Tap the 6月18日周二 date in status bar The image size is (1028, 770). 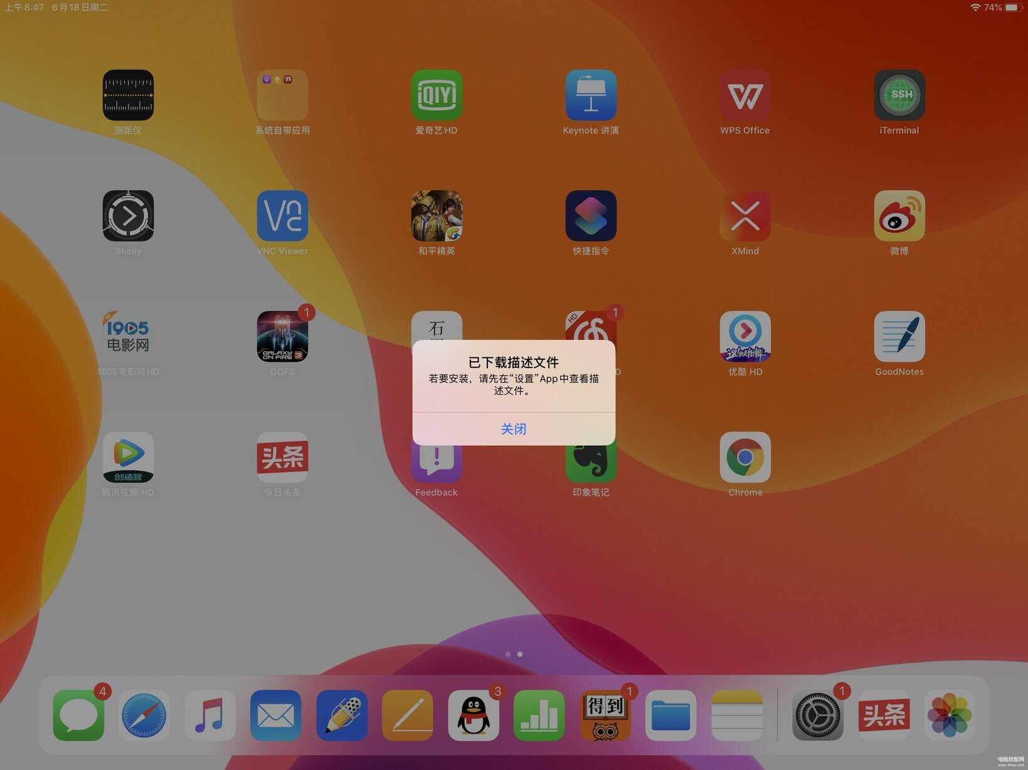pyautogui.click(x=80, y=8)
